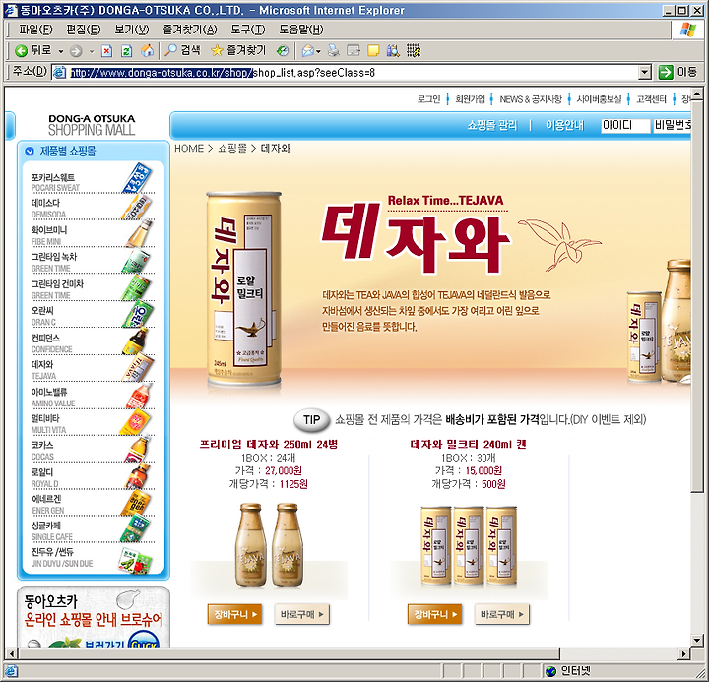The height and width of the screenshot is (682, 709).
Task: Click the Print icon in the toolbar
Action: (x=334, y=50)
